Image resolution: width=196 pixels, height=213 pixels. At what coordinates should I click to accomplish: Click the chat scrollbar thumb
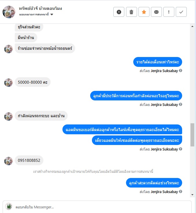click(192, 135)
